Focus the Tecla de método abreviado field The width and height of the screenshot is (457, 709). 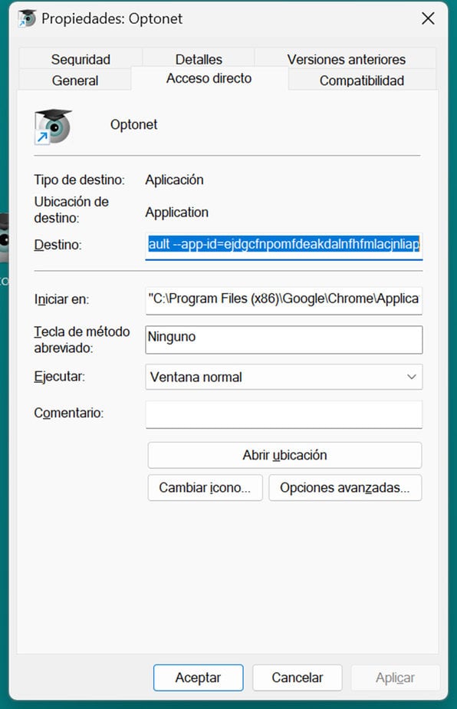point(284,340)
